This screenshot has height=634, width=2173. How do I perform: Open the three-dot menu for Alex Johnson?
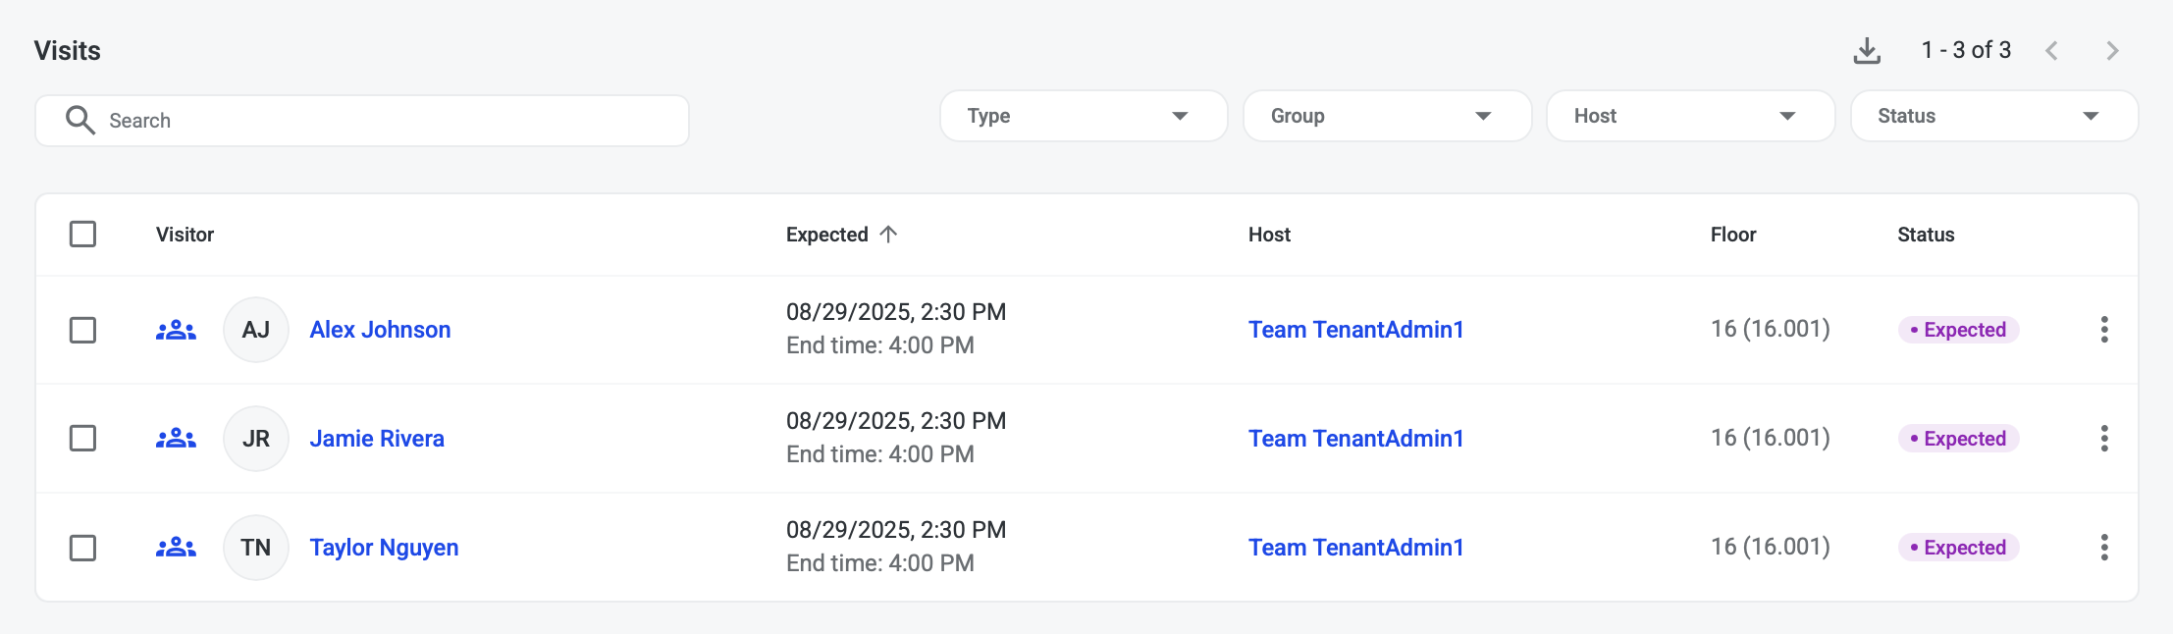2103,330
